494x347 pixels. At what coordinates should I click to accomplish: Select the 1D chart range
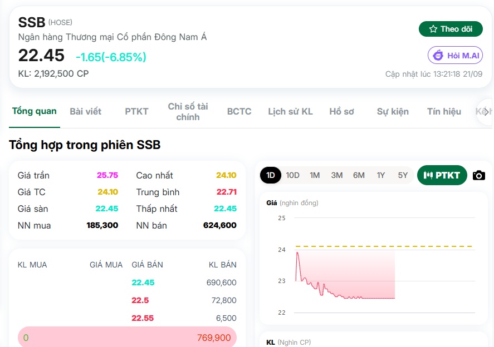click(x=271, y=175)
